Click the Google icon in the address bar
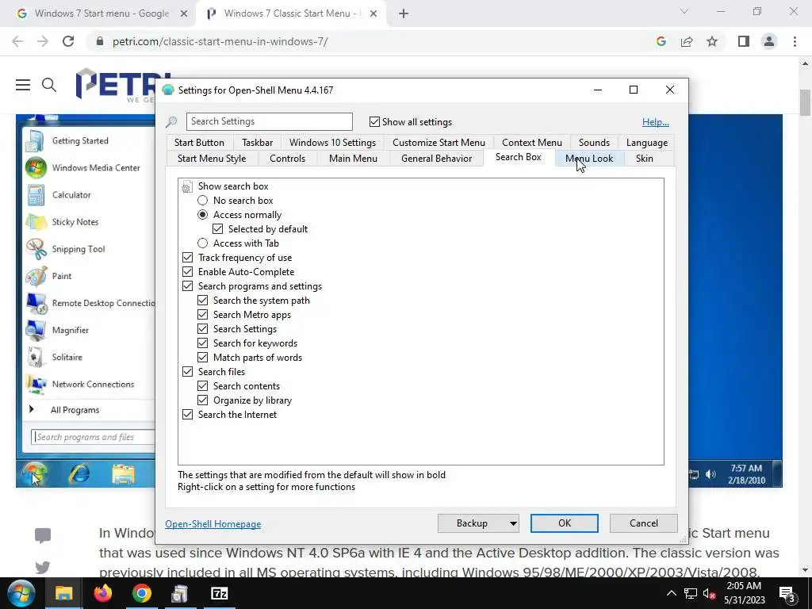 click(661, 41)
